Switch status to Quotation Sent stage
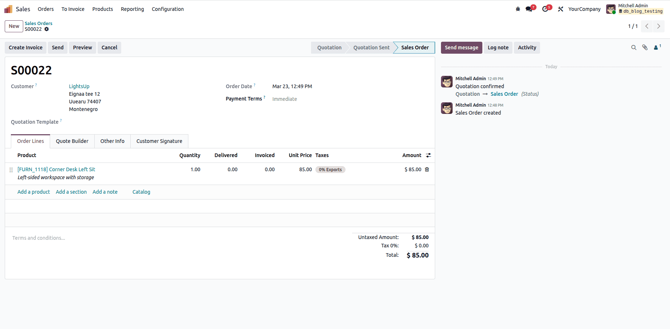The image size is (670, 329). coord(371,48)
